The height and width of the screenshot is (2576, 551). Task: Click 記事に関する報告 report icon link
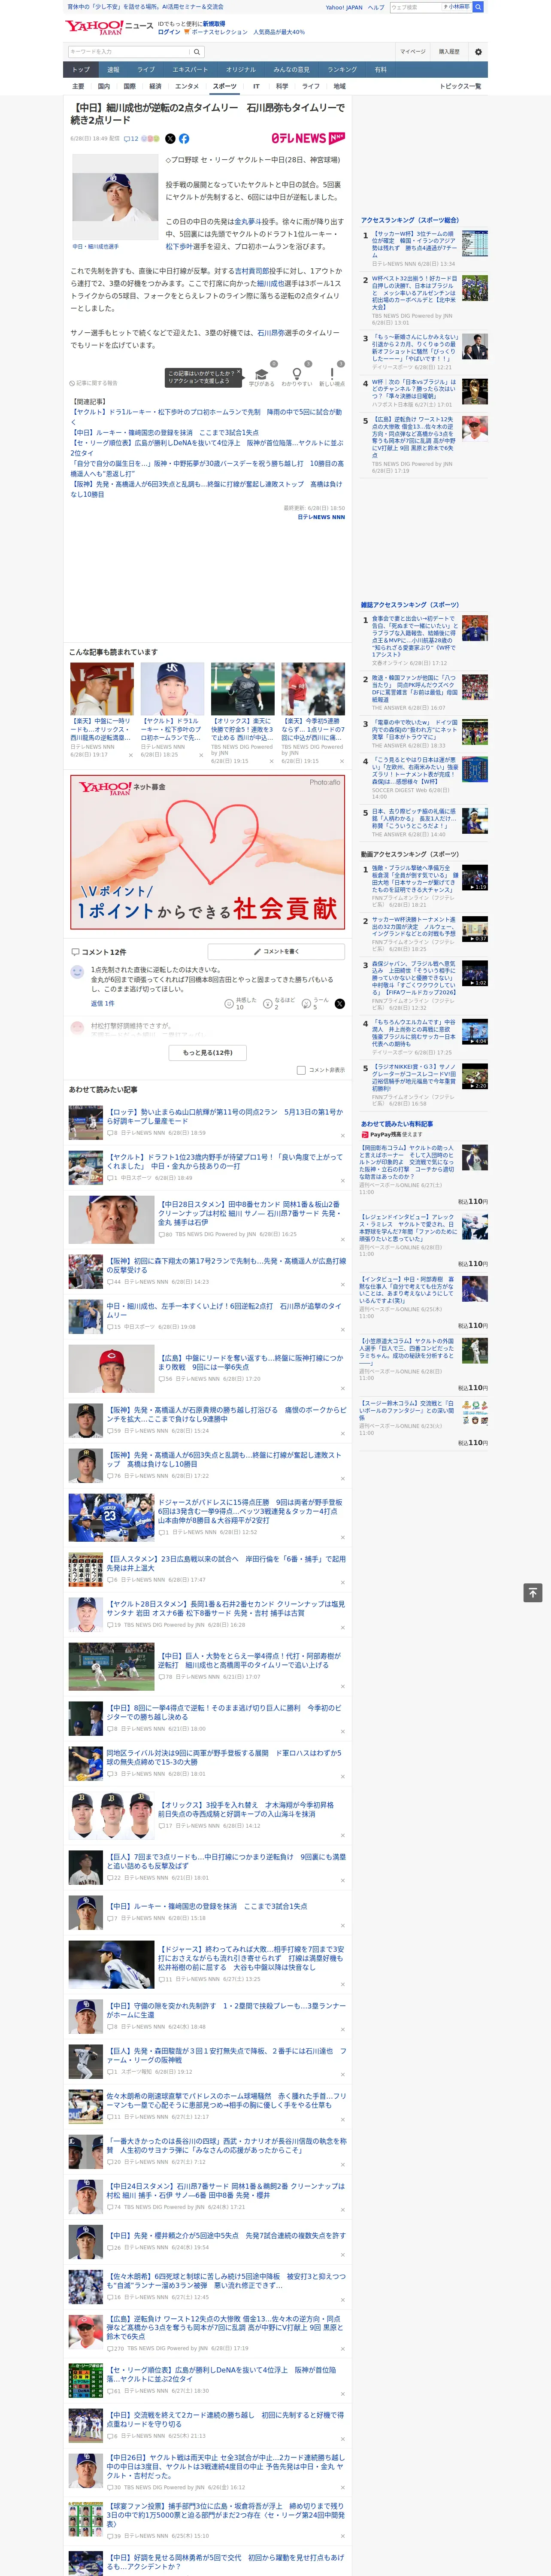tap(94, 383)
